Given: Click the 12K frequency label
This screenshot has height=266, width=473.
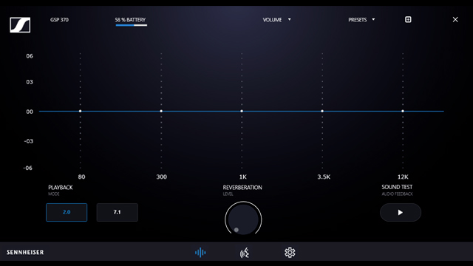Looking at the screenshot, I should 403,177.
